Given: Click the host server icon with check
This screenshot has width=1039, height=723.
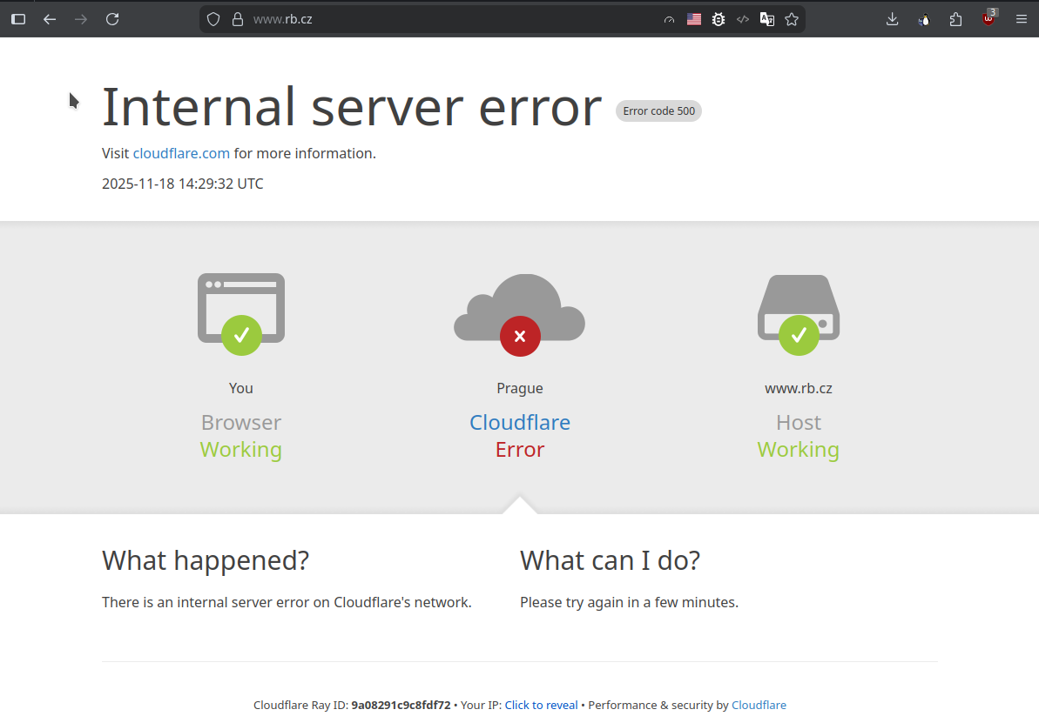Looking at the screenshot, I should tap(799, 315).
